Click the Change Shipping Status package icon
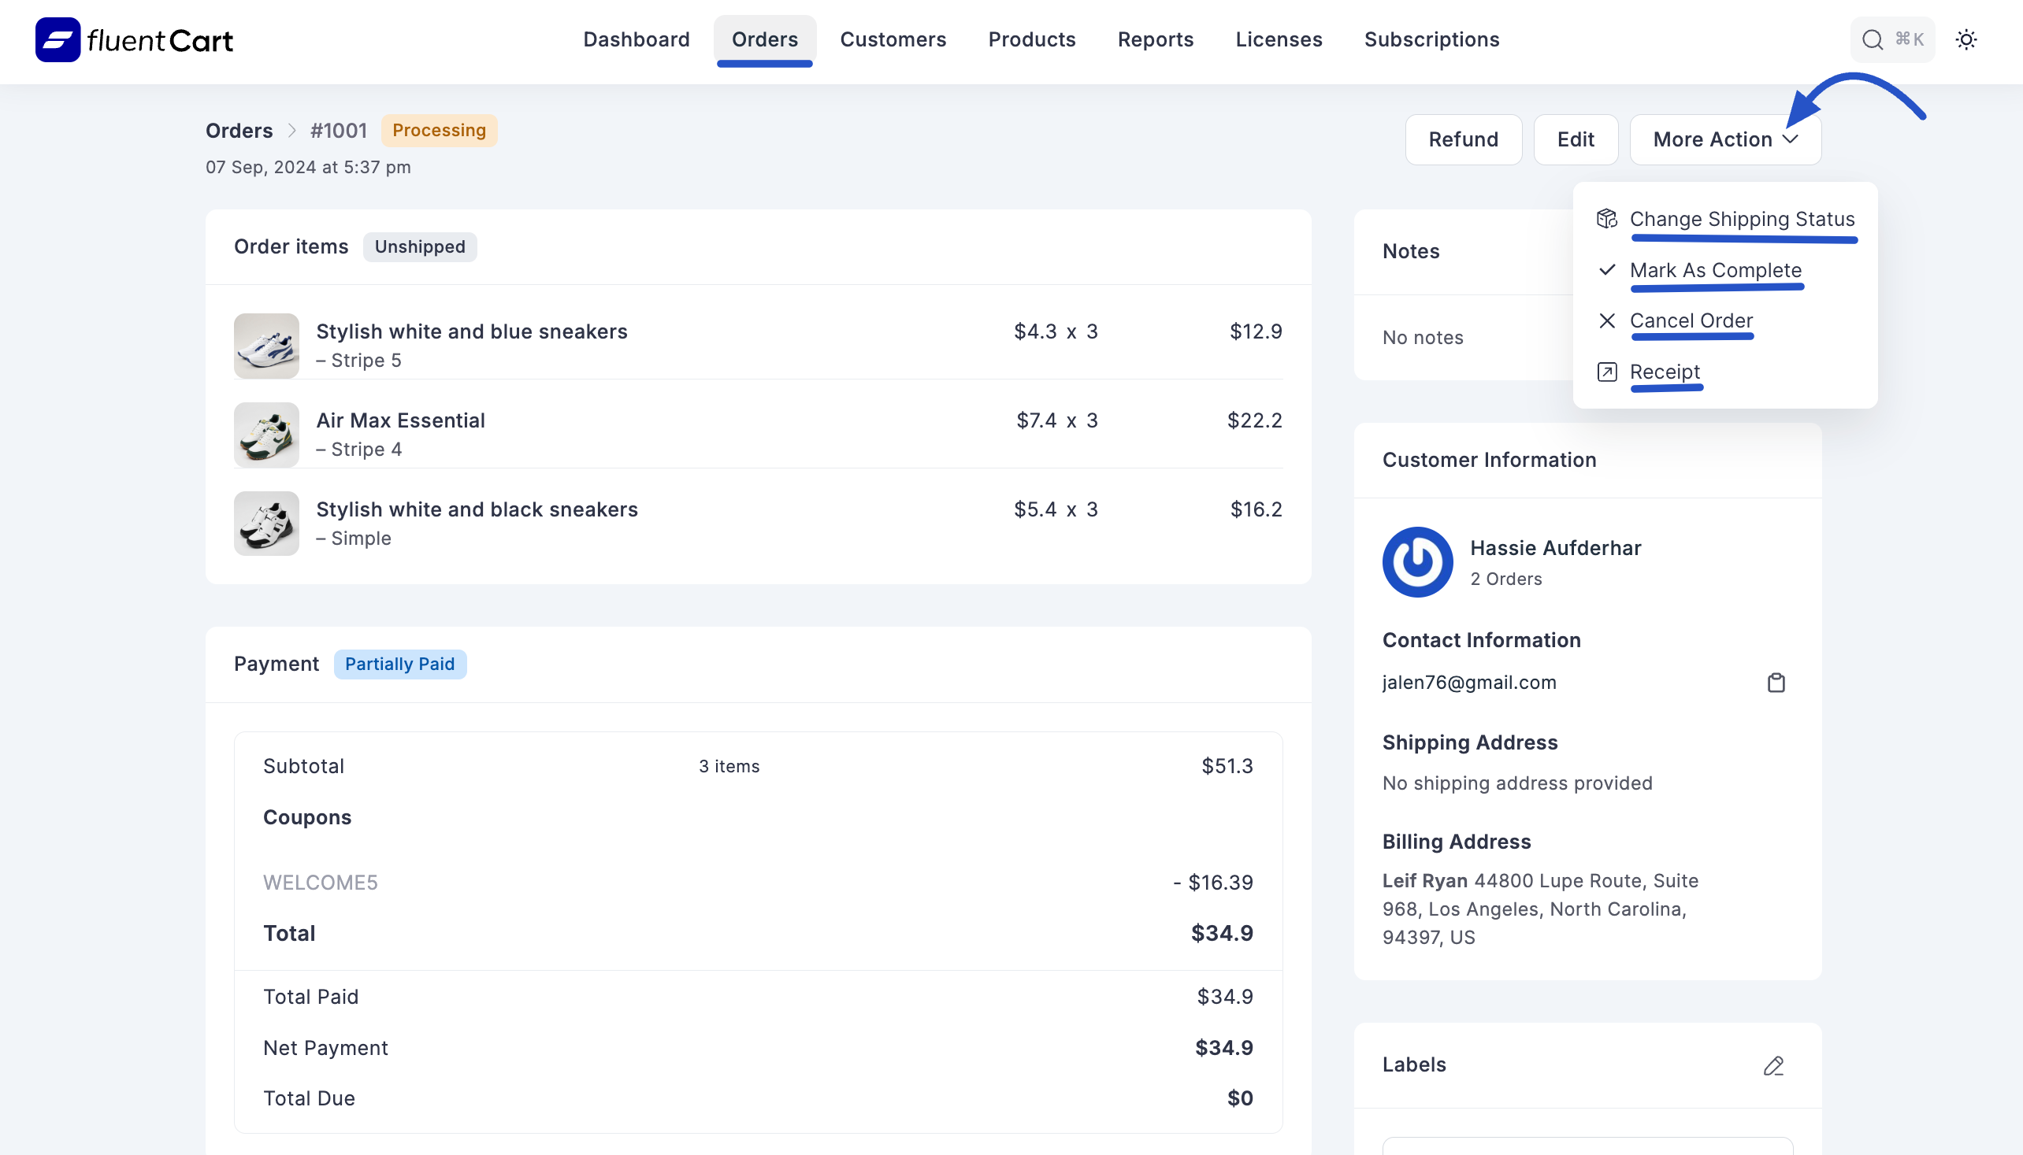The width and height of the screenshot is (2023, 1155). pos(1606,219)
